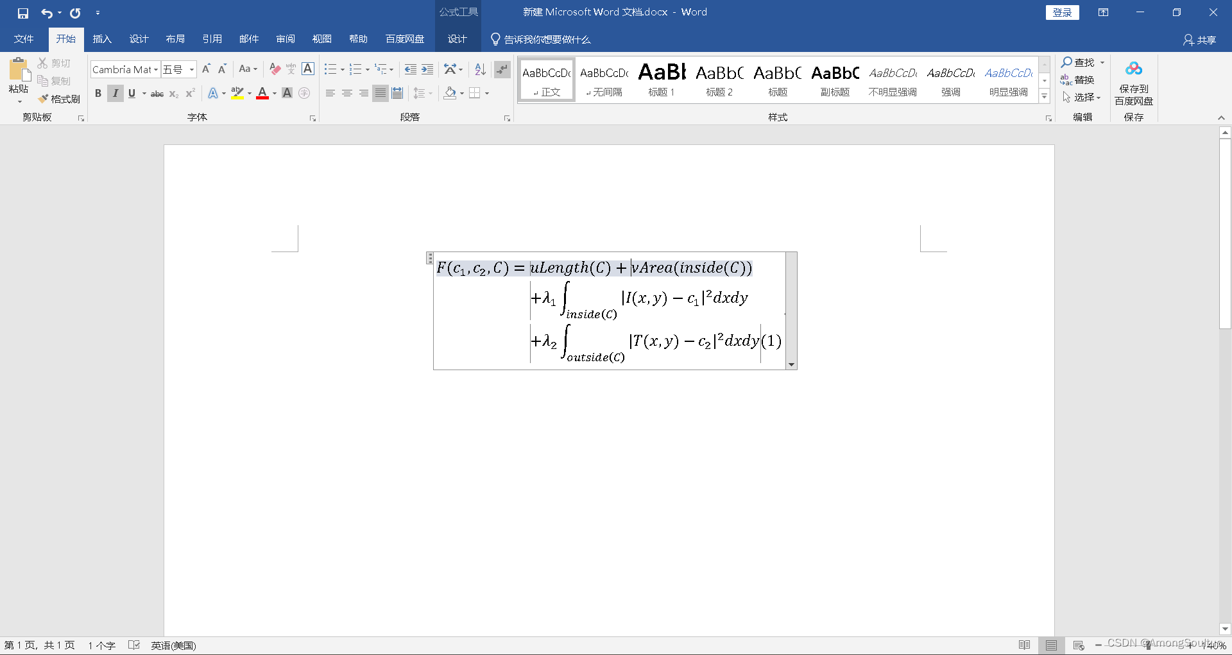Redo with the repeat arrow icon

click(x=75, y=13)
